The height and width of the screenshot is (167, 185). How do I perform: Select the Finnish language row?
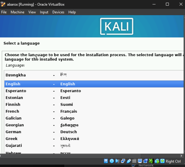click(94, 105)
